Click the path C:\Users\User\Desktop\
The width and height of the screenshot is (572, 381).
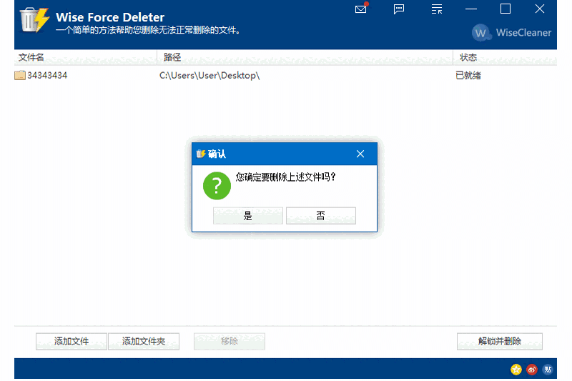click(x=209, y=76)
